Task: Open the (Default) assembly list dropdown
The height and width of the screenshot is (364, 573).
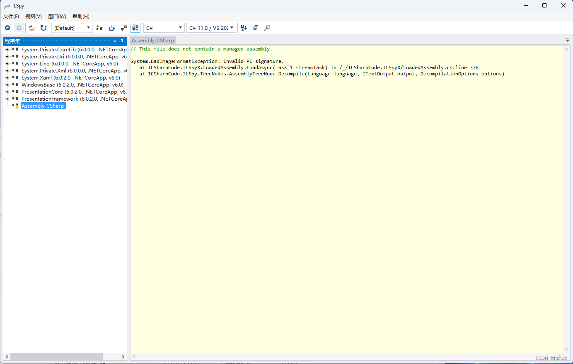Action: [72, 28]
